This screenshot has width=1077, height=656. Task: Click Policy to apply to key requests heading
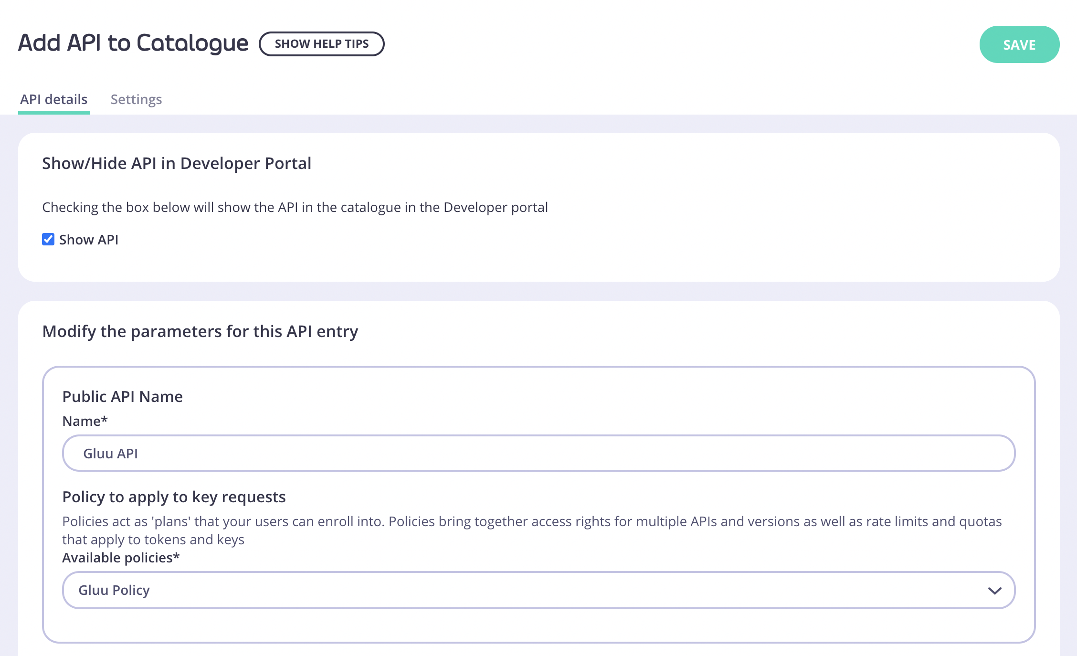click(x=174, y=497)
